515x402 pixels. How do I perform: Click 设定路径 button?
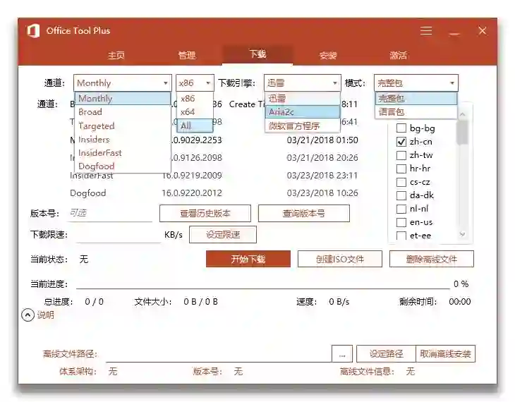coord(387,354)
